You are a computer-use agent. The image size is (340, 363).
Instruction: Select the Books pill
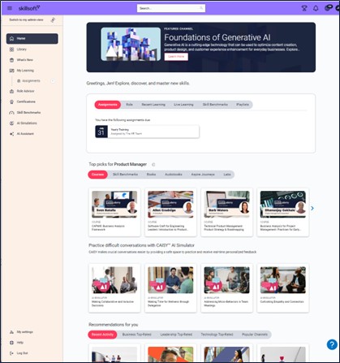pos(151,175)
